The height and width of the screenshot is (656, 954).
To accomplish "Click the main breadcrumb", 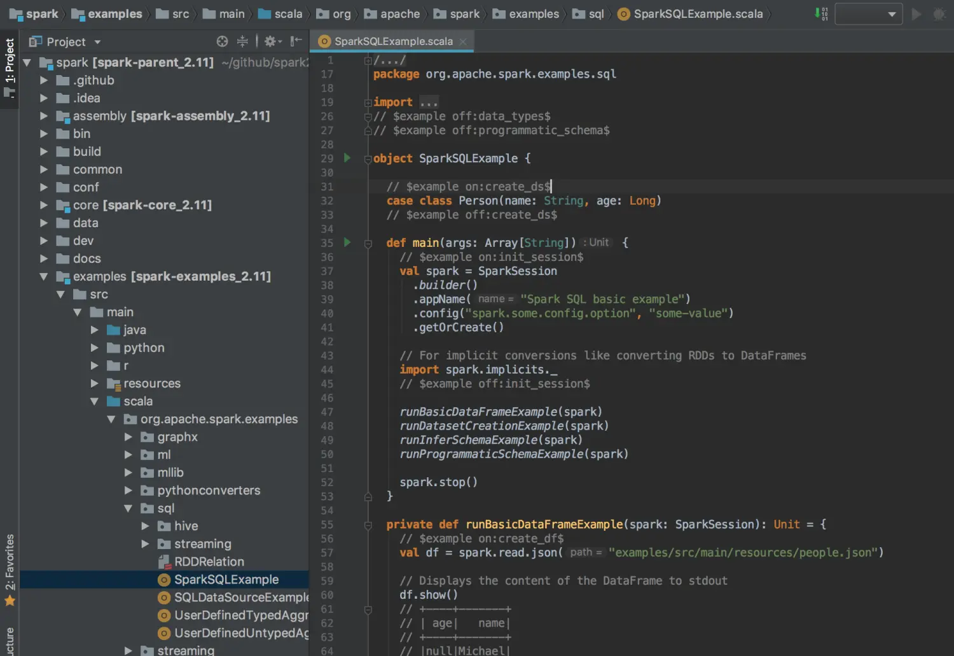I will coord(223,14).
